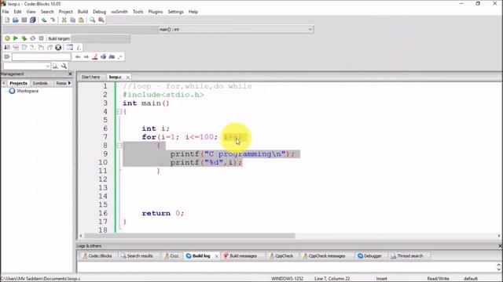Click the Run search icon beside combo box
Viewport: 503px width, 282px height.
tap(56, 66)
